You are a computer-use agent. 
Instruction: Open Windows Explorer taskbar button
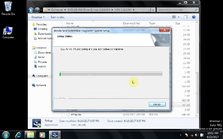coord(30,135)
